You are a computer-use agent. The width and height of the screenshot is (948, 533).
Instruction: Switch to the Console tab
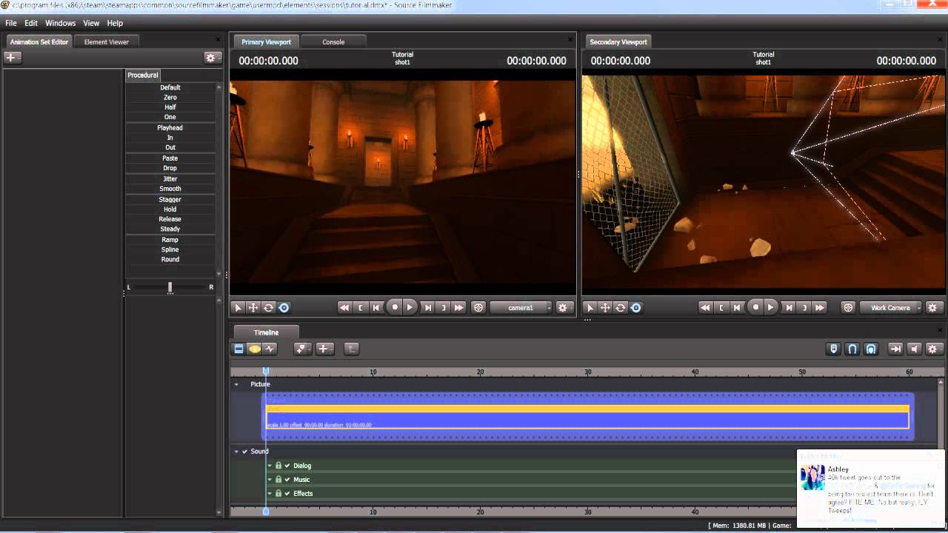333,42
